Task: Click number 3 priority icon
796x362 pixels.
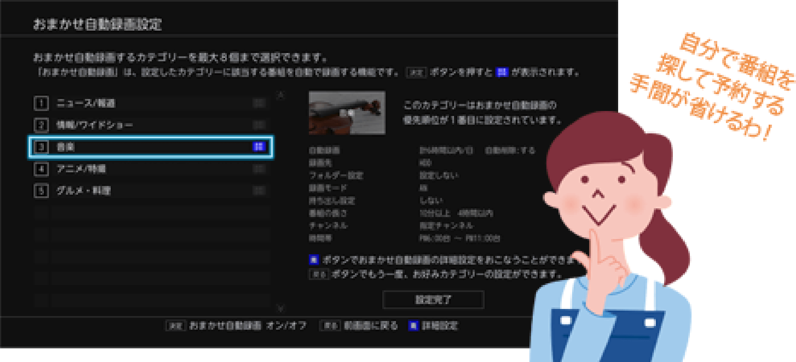Action: [x=41, y=147]
